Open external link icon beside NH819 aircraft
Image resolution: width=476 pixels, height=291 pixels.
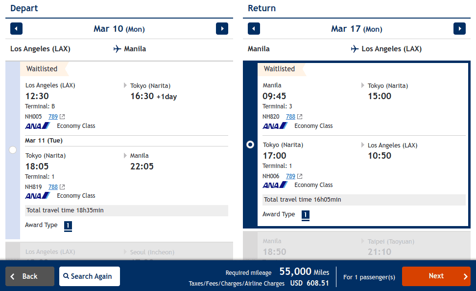coord(63,187)
